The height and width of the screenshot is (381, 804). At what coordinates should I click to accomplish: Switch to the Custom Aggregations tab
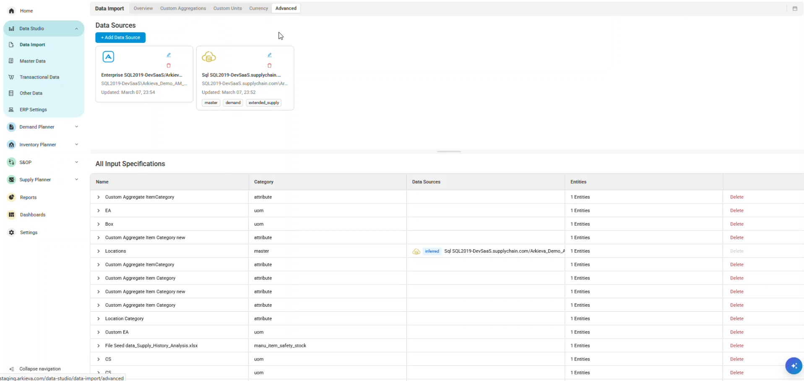pos(183,8)
